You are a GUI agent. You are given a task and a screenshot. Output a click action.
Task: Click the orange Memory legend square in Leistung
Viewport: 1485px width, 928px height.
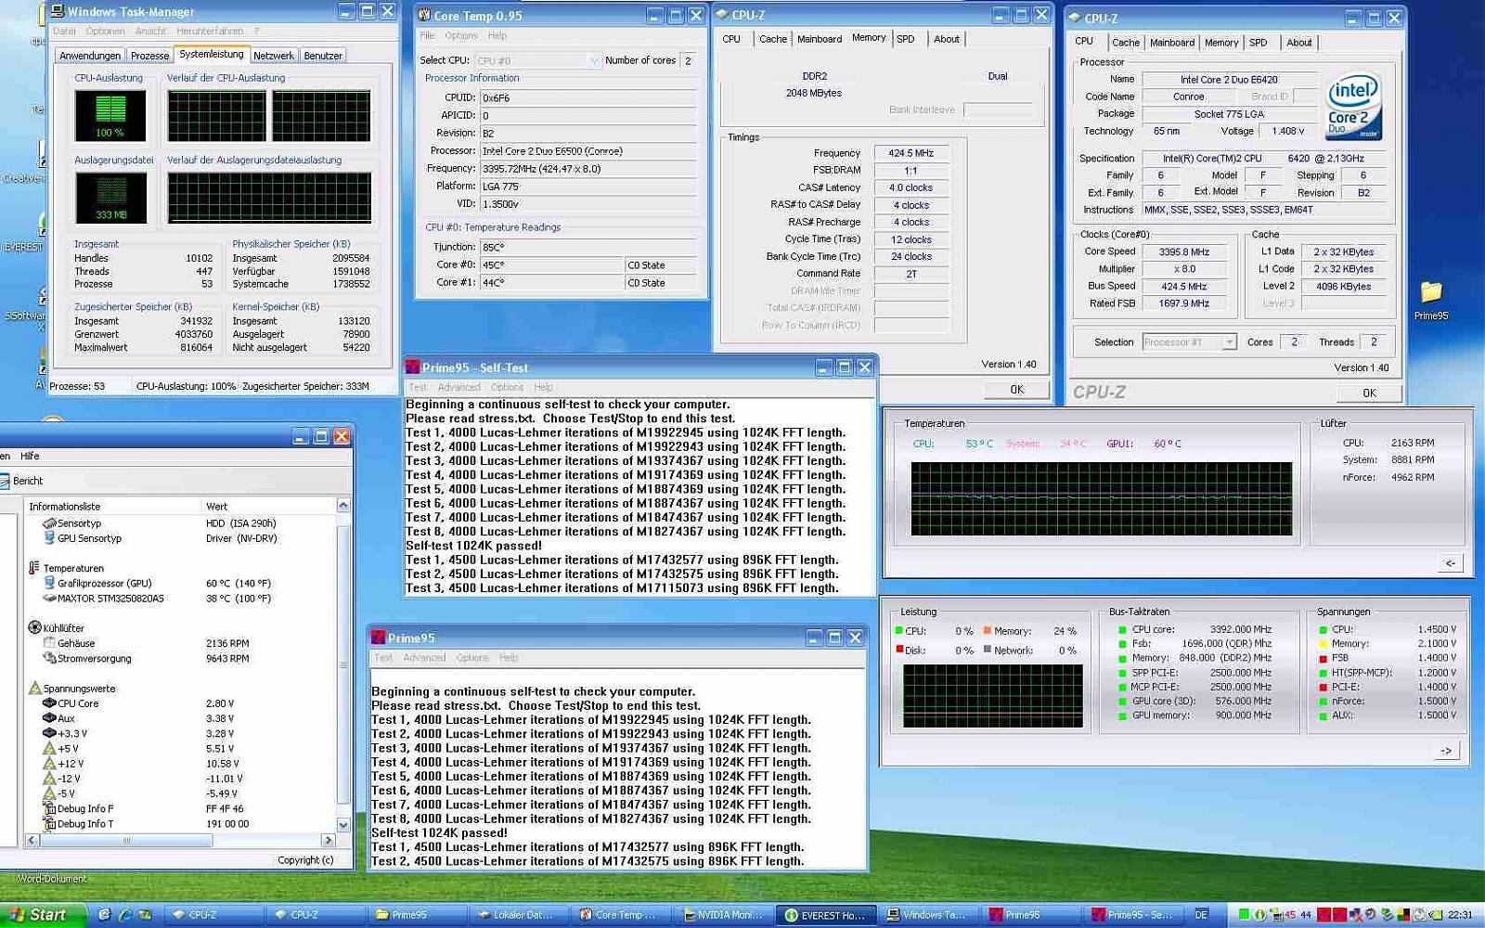(x=988, y=630)
